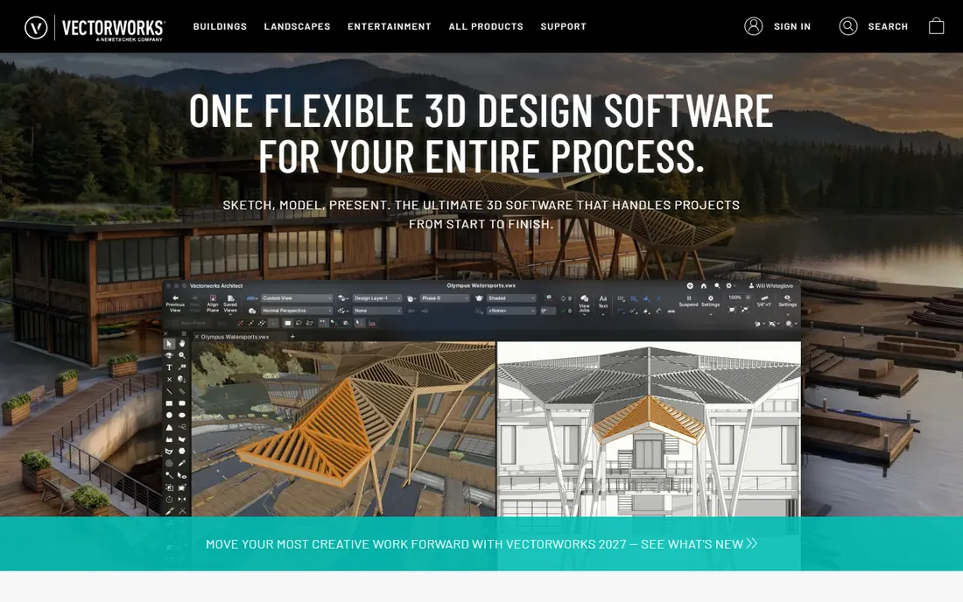The height and width of the screenshot is (602, 963).
Task: Click the Sign In link
Action: (791, 26)
